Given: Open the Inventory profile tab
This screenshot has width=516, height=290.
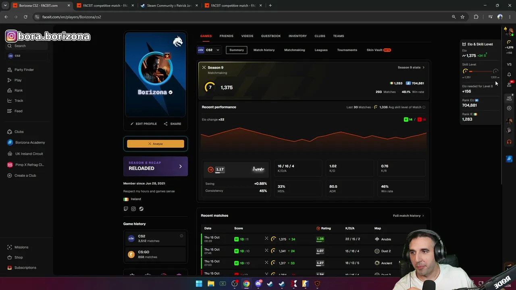Looking at the screenshot, I should 298,36.
